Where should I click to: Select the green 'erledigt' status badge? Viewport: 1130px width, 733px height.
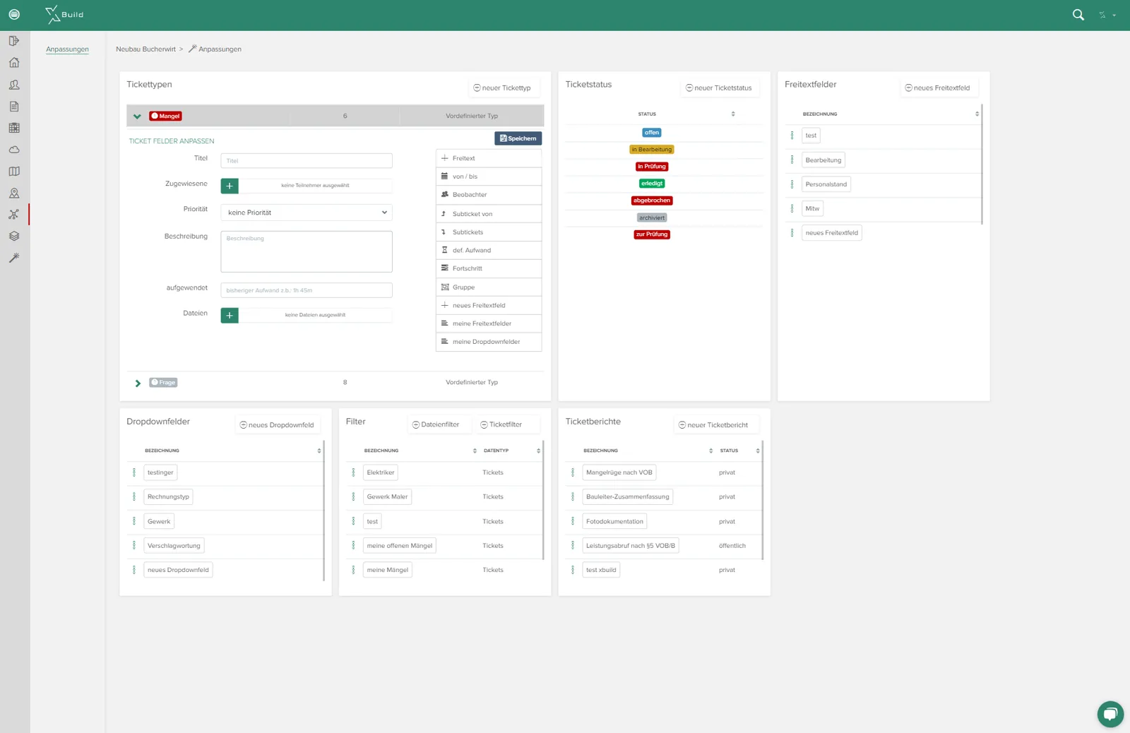click(x=652, y=184)
